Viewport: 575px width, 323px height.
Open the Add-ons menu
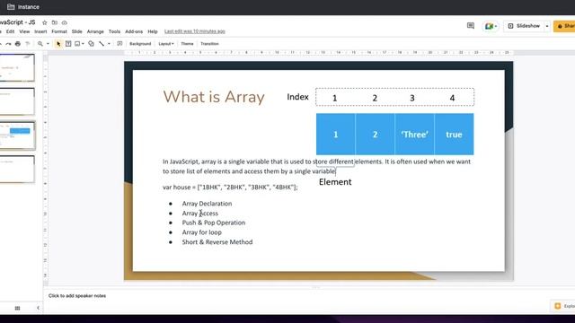(x=134, y=32)
